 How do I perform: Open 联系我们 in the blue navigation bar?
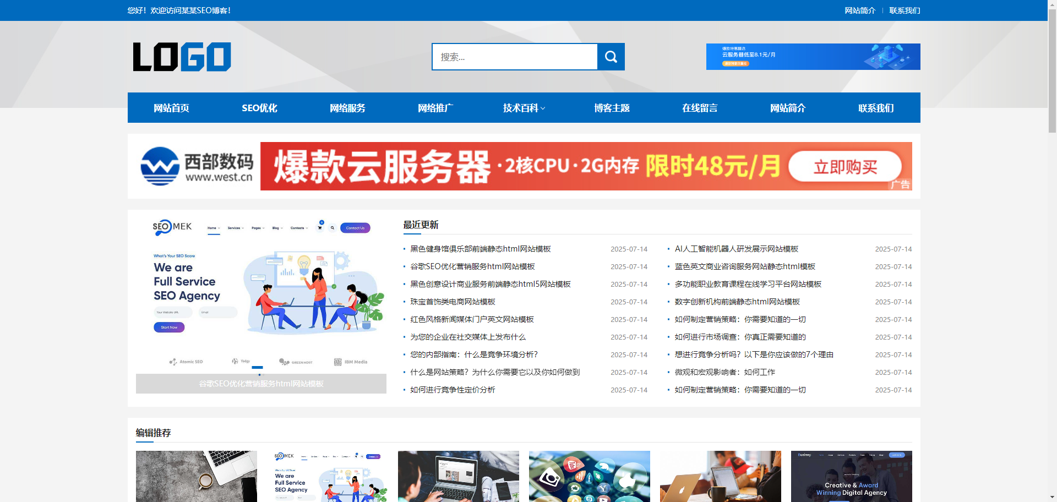click(876, 108)
